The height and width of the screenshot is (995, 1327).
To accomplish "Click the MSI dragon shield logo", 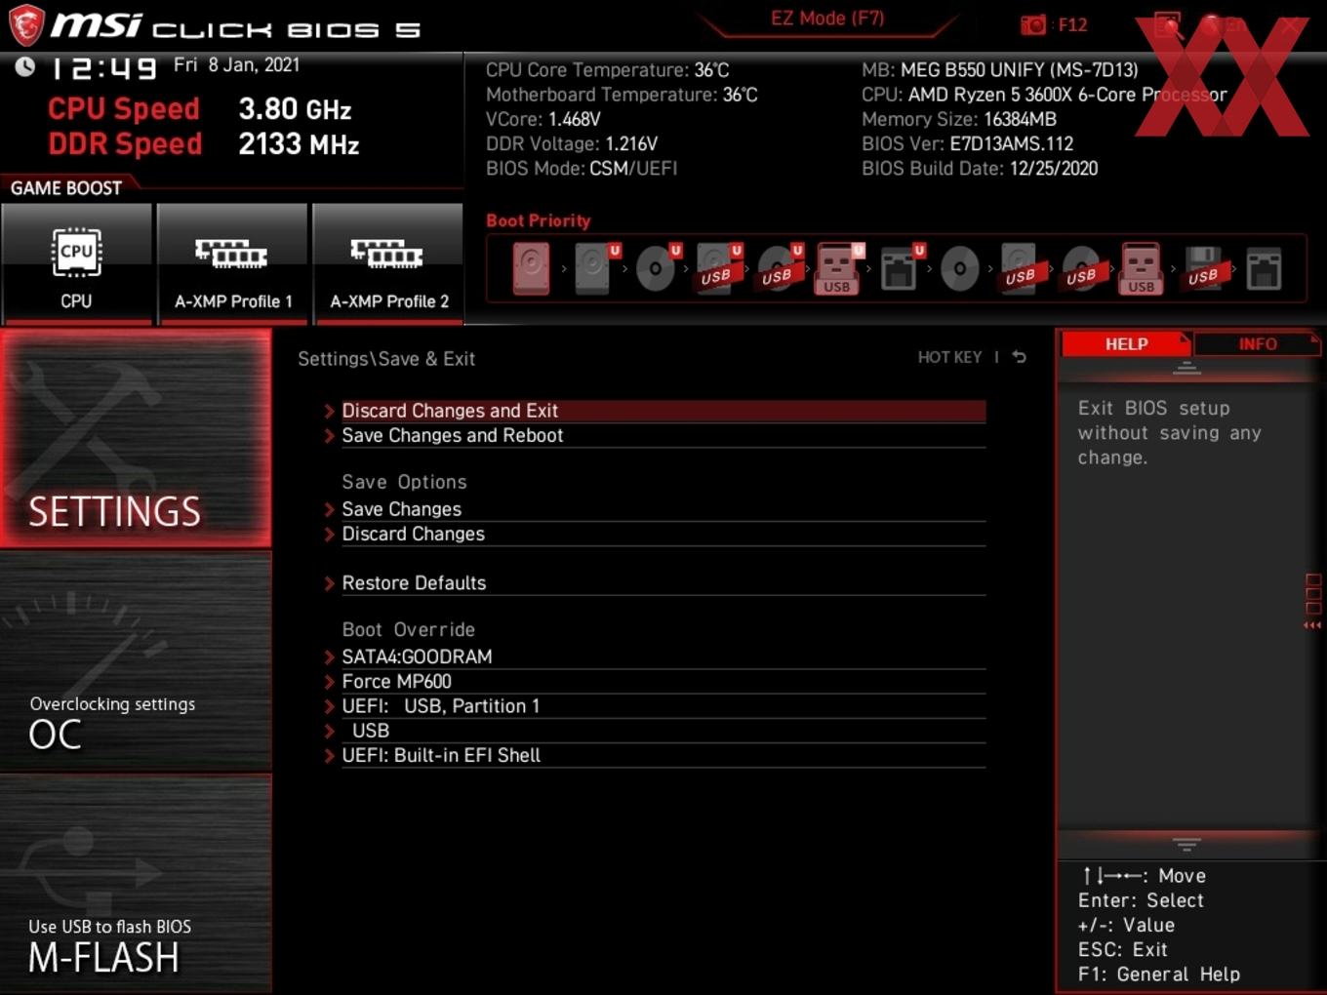I will pyautogui.click(x=25, y=25).
